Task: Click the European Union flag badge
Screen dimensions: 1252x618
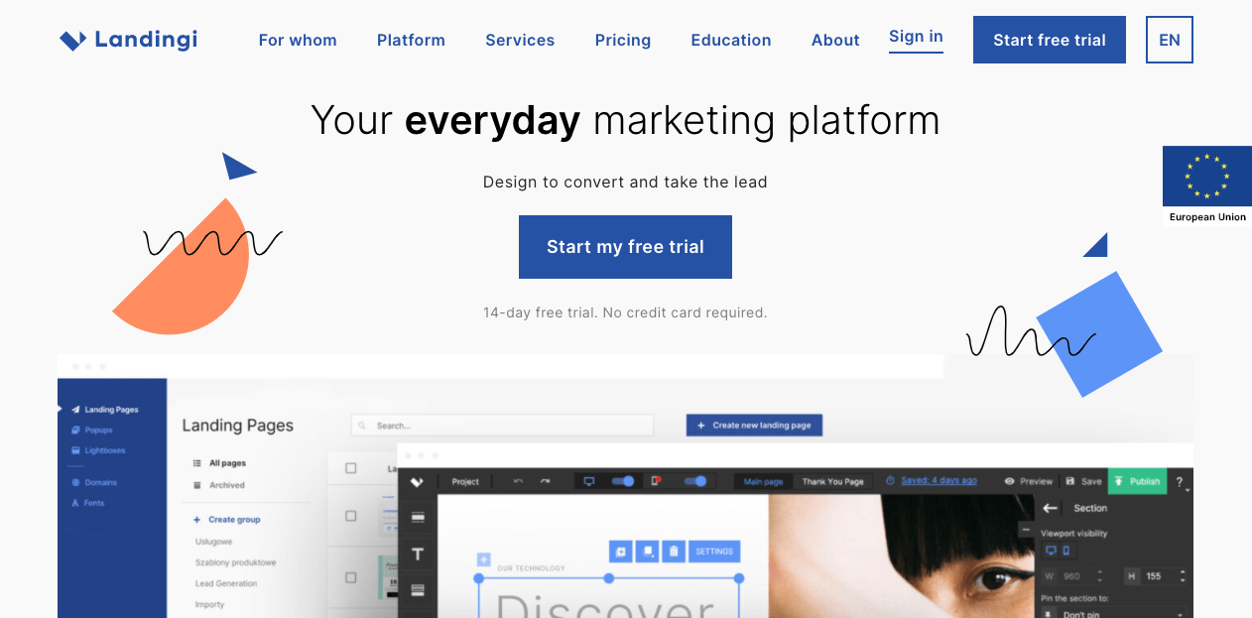Action: tap(1207, 186)
